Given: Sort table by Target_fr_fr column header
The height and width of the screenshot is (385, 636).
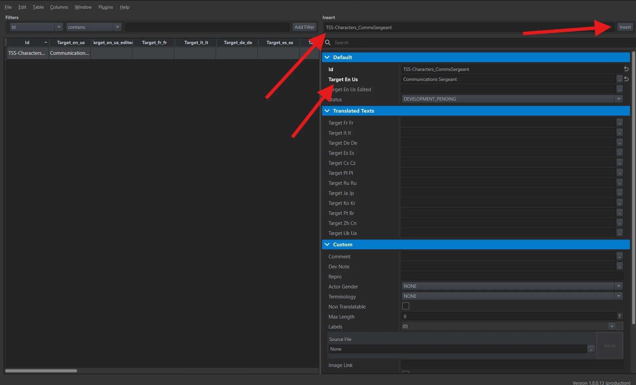Looking at the screenshot, I should [x=154, y=42].
